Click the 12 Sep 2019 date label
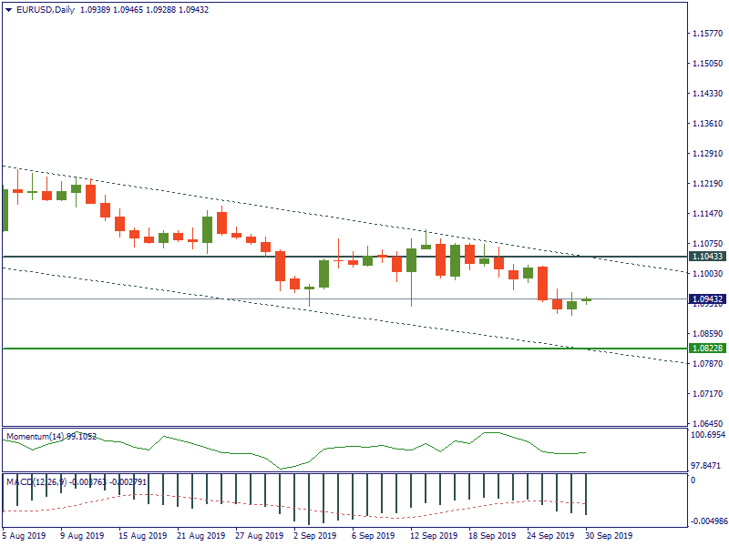Screen dimensions: 729x546 coord(432,536)
